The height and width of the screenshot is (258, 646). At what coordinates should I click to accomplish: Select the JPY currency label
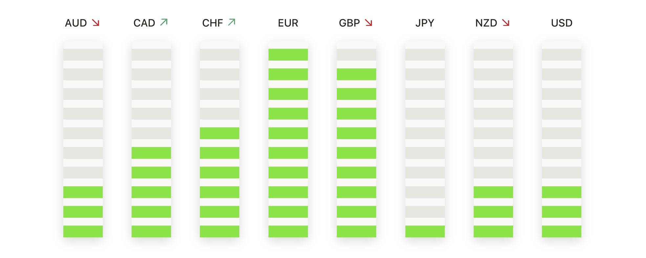[x=425, y=23]
